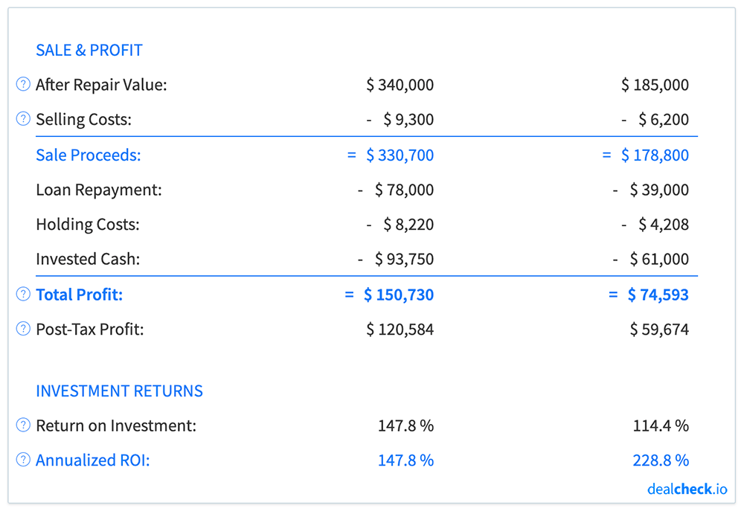Click the 228.8 % Annualized ROI value
Screen dimensions: 744x514
point(661,460)
